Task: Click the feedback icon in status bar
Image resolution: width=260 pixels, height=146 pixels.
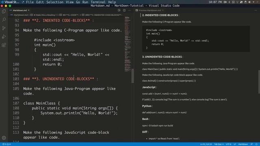Action: tap(252, 144)
